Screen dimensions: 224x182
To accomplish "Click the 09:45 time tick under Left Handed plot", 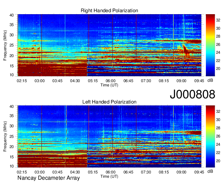I will pyautogui.click(x=199, y=172).
